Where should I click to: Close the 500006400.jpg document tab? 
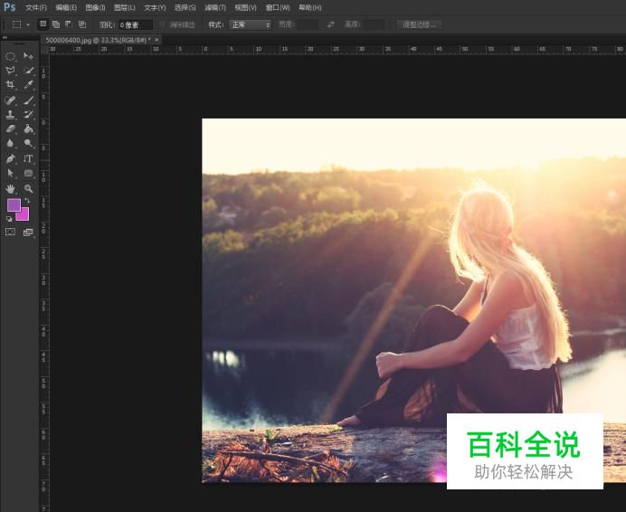point(156,40)
